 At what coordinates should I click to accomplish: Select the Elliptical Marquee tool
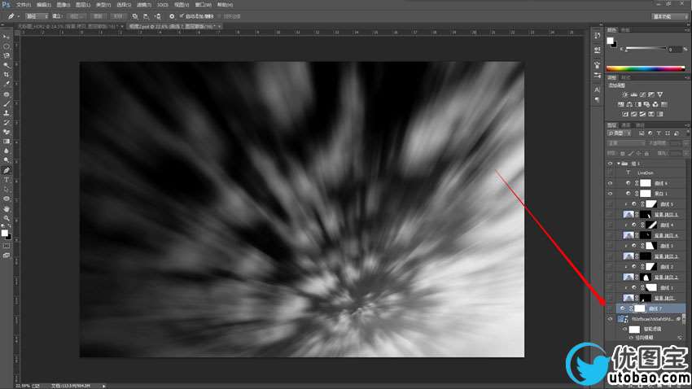[7, 46]
